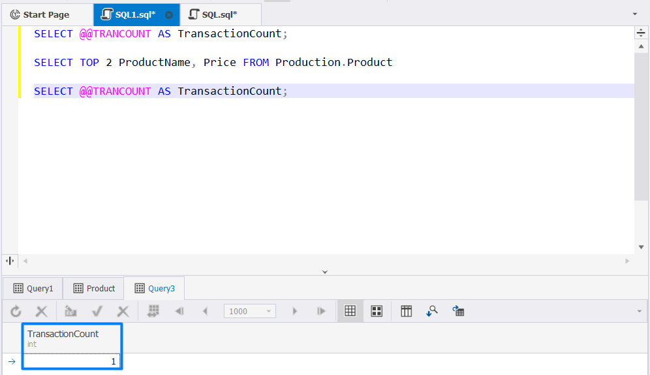Switch to Grid view

click(x=350, y=311)
